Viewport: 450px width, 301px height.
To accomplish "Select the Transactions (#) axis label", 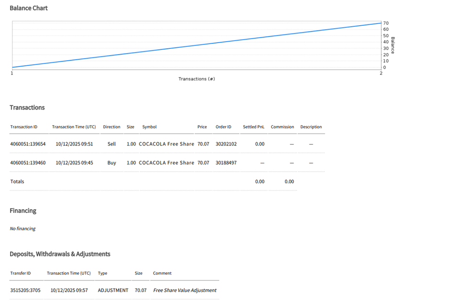I will [196, 79].
